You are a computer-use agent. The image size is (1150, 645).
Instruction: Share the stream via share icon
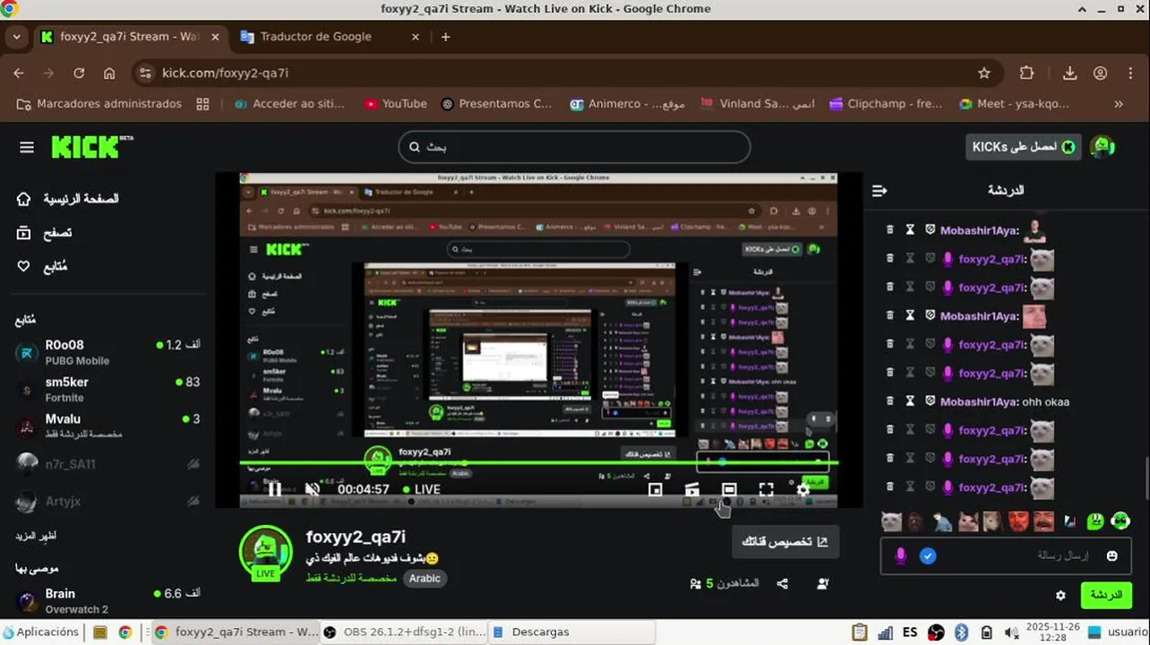click(783, 584)
